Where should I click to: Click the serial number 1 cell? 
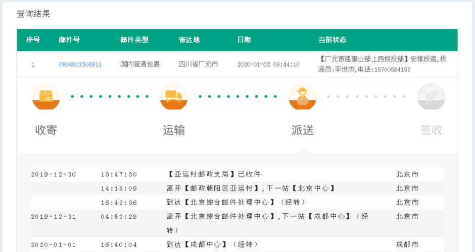point(33,65)
